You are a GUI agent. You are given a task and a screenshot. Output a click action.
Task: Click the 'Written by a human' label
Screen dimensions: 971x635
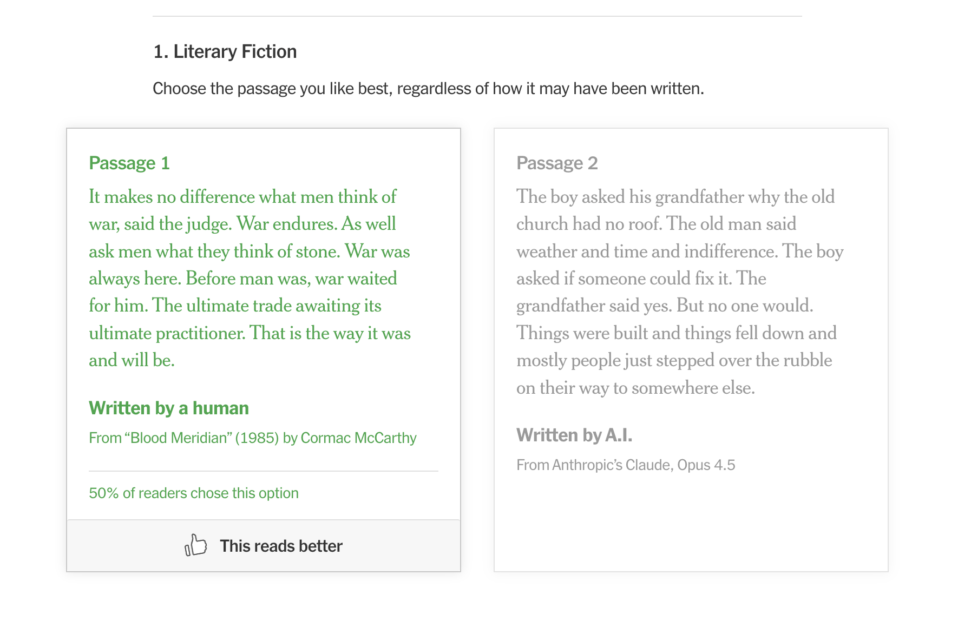[x=169, y=408]
